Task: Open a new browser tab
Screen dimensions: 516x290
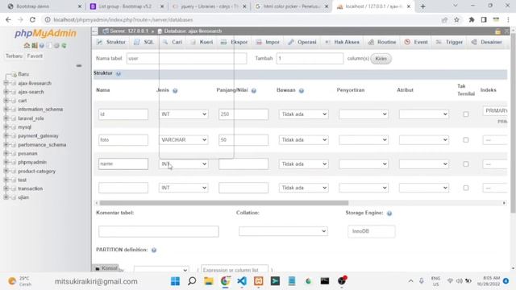Action: (x=422, y=6)
